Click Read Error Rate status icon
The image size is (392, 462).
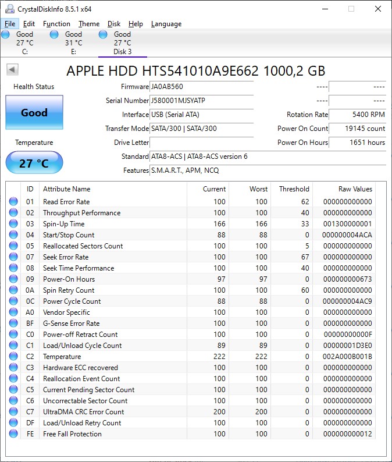pos(13,202)
